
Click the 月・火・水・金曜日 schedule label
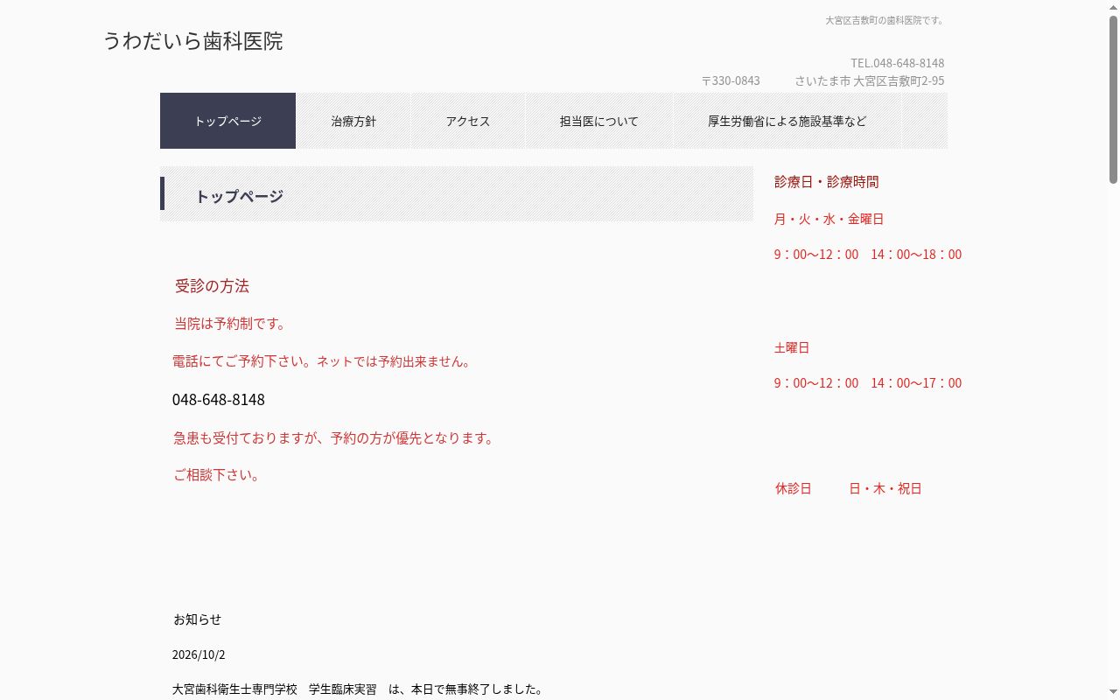coord(829,219)
